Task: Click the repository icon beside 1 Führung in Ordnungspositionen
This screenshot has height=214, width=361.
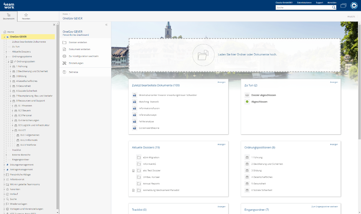Action: coord(247,157)
